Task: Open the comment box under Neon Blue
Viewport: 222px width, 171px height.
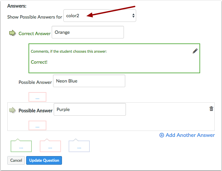Action: click(x=37, y=97)
